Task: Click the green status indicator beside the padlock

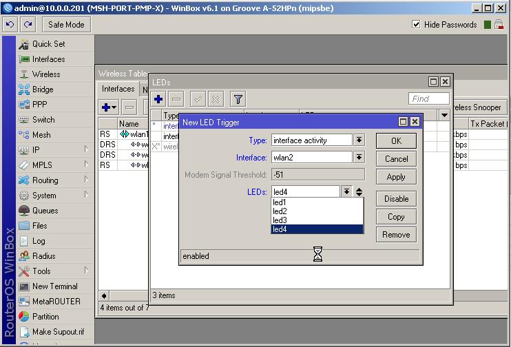Action: 487,24
